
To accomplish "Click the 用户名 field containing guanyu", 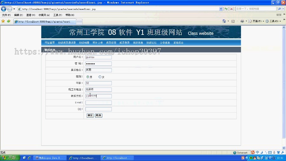I will (99, 57).
